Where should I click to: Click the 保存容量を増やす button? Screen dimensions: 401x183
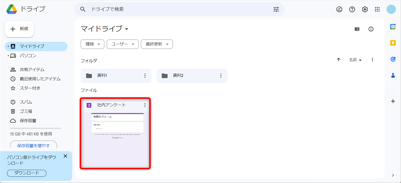pyautogui.click(x=33, y=145)
